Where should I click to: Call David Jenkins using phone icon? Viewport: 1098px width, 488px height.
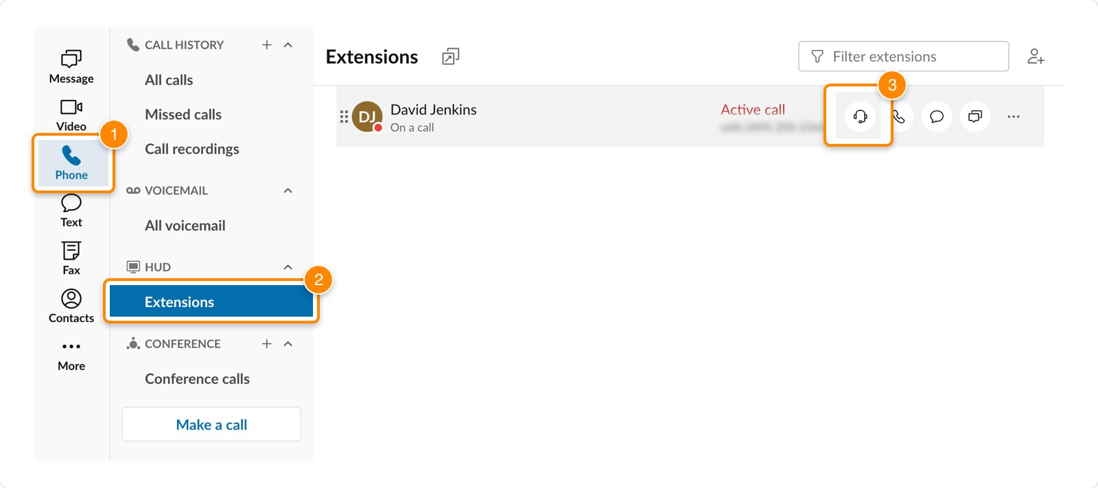click(899, 117)
